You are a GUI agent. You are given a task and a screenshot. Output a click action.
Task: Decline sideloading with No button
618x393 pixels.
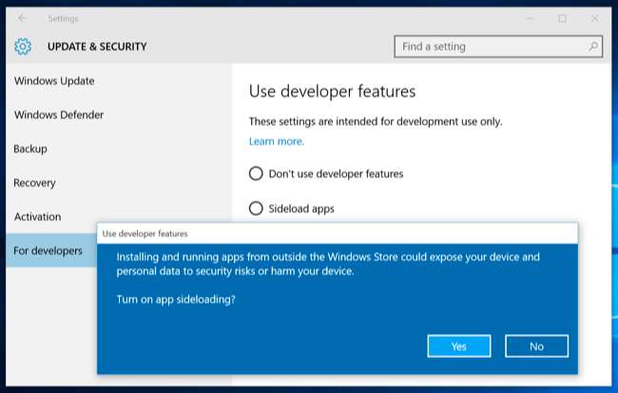(536, 346)
